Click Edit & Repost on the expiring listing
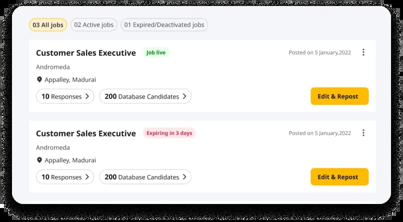This screenshot has width=403, height=222. pos(339,177)
